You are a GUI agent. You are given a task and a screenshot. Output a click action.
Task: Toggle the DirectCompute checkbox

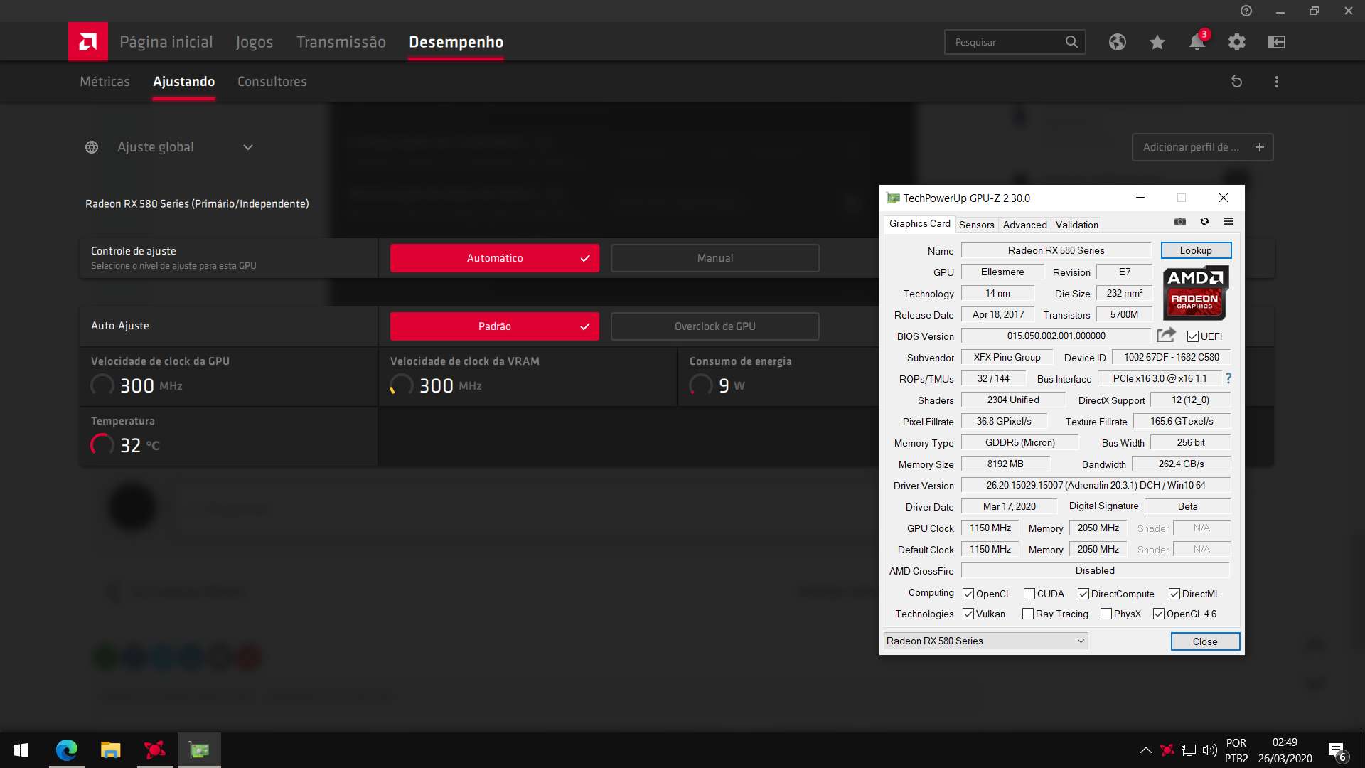(1083, 594)
